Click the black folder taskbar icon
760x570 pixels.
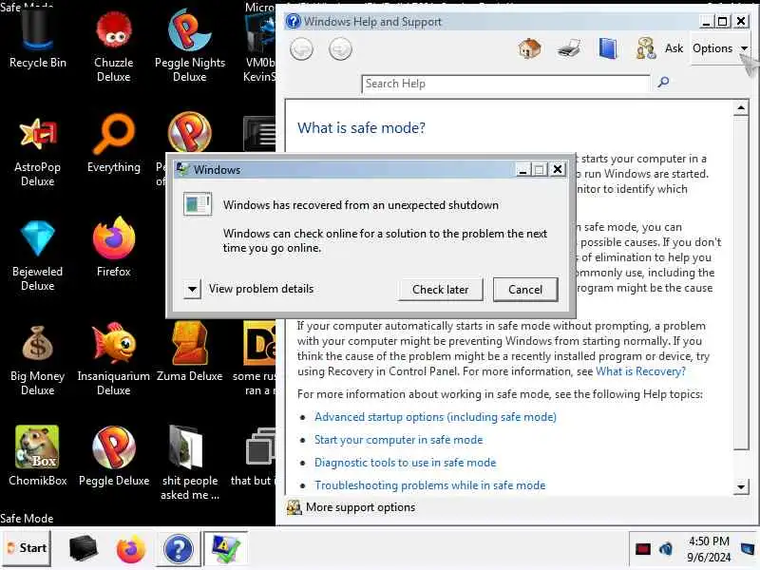point(84,548)
